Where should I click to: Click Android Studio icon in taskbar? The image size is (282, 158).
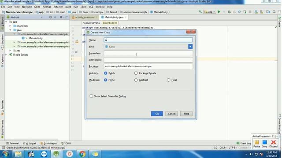click(56, 154)
